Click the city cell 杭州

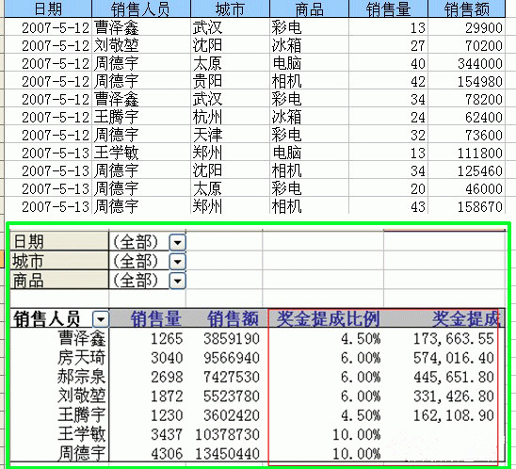tap(207, 117)
